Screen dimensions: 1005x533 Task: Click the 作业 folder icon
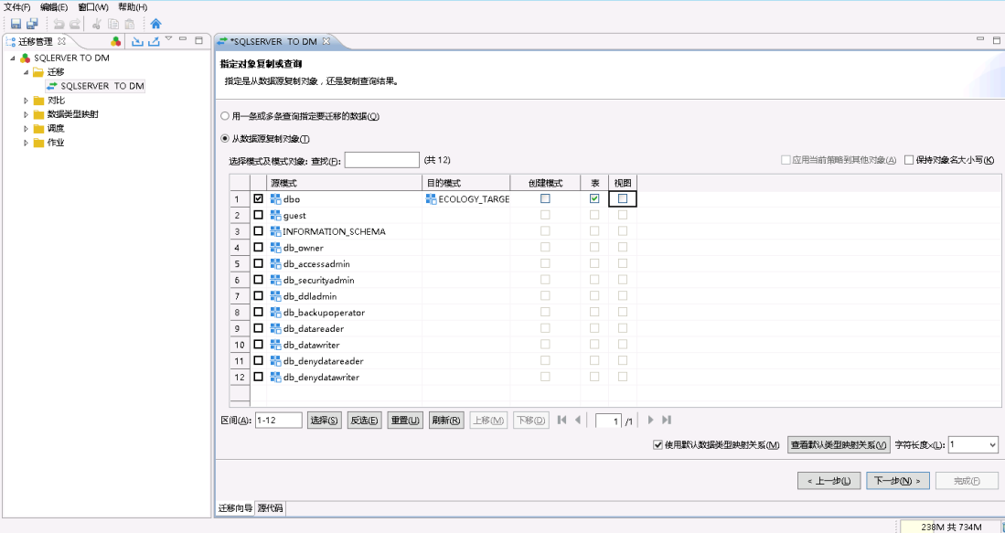(39, 143)
